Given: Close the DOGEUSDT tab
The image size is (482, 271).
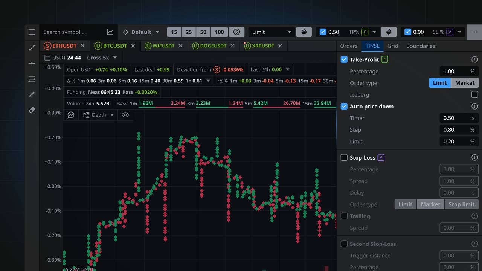Looking at the screenshot, I should (x=232, y=46).
